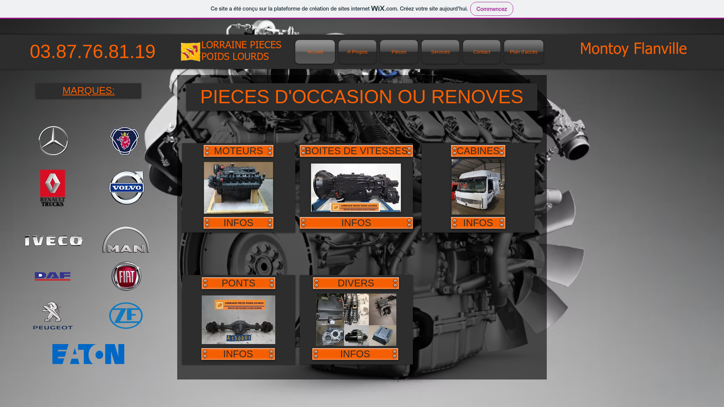Select the Peugeot brand logo
This screenshot has height=407, width=724.
(52, 316)
